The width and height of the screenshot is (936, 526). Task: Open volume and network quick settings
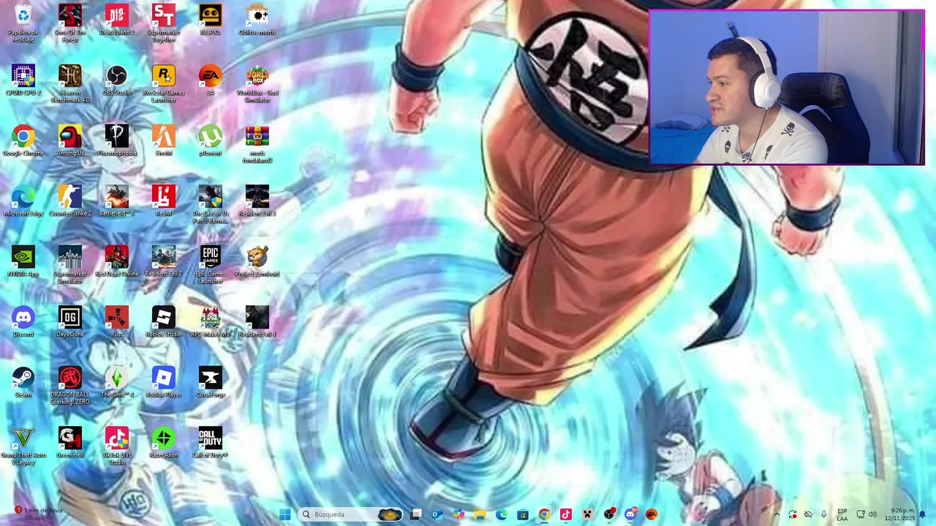tap(867, 514)
